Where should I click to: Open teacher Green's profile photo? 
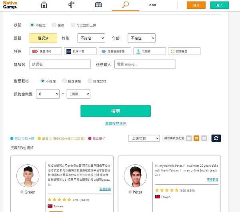tap(28, 176)
